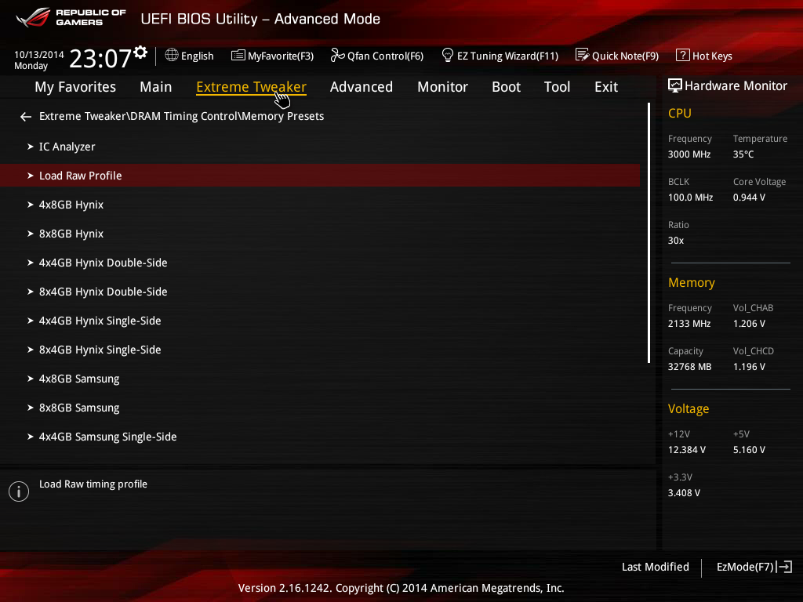Expand the 8x4GB Hynix Single-Side arrow
The width and height of the screenshot is (803, 602).
pyautogui.click(x=31, y=350)
